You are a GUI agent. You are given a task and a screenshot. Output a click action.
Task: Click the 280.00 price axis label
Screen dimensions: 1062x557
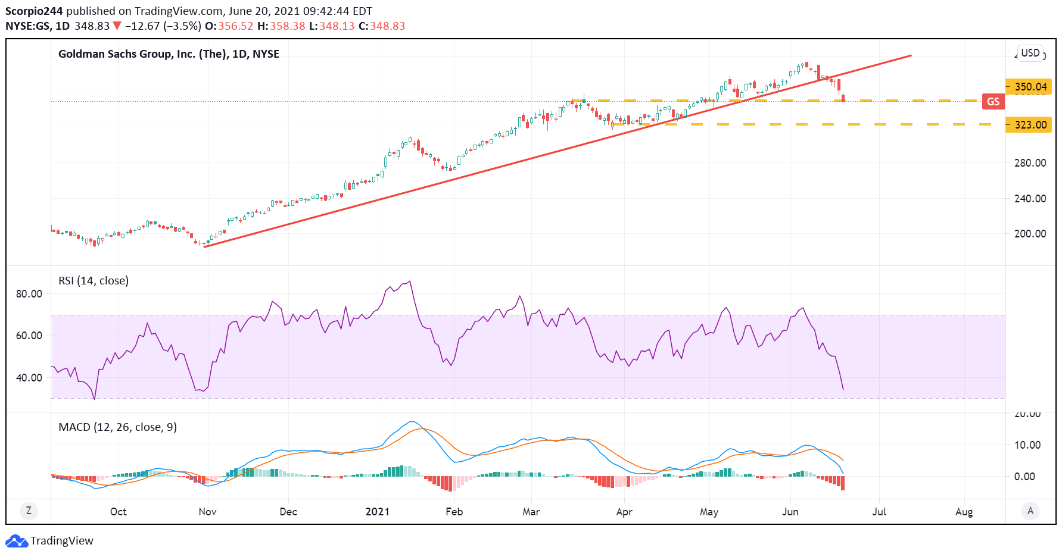(x=1030, y=163)
